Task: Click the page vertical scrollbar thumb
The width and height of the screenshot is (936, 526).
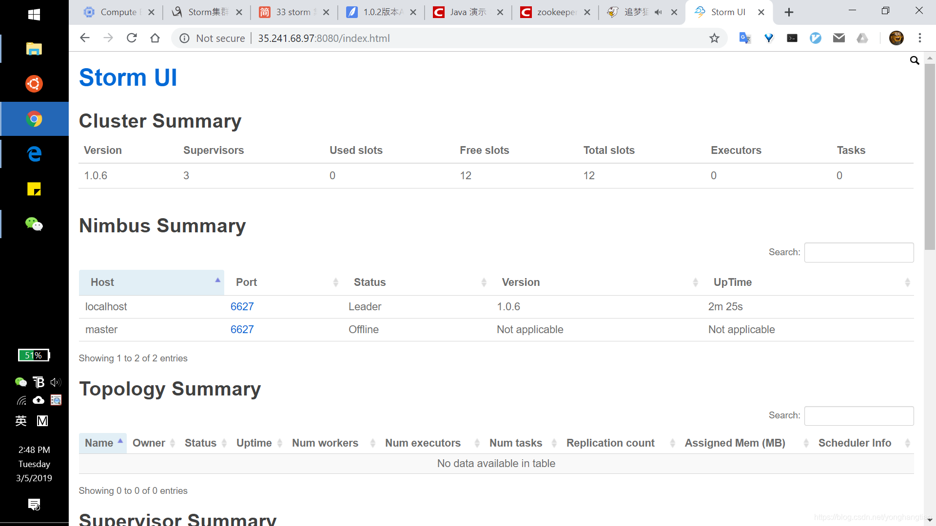Action: 930,156
